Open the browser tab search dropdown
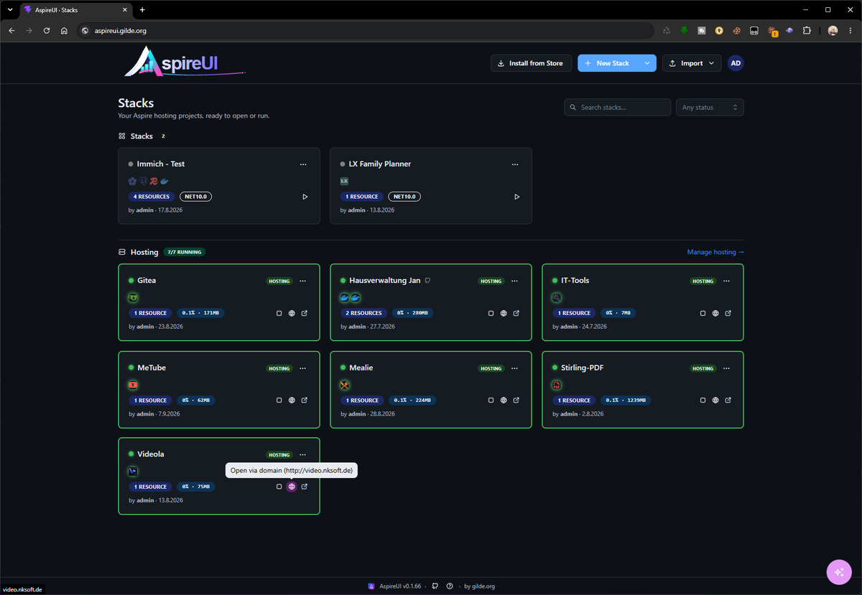Viewport: 862px width, 595px height. tap(9, 9)
